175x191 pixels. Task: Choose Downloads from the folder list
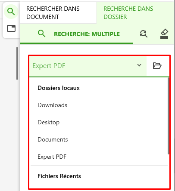point(52,105)
